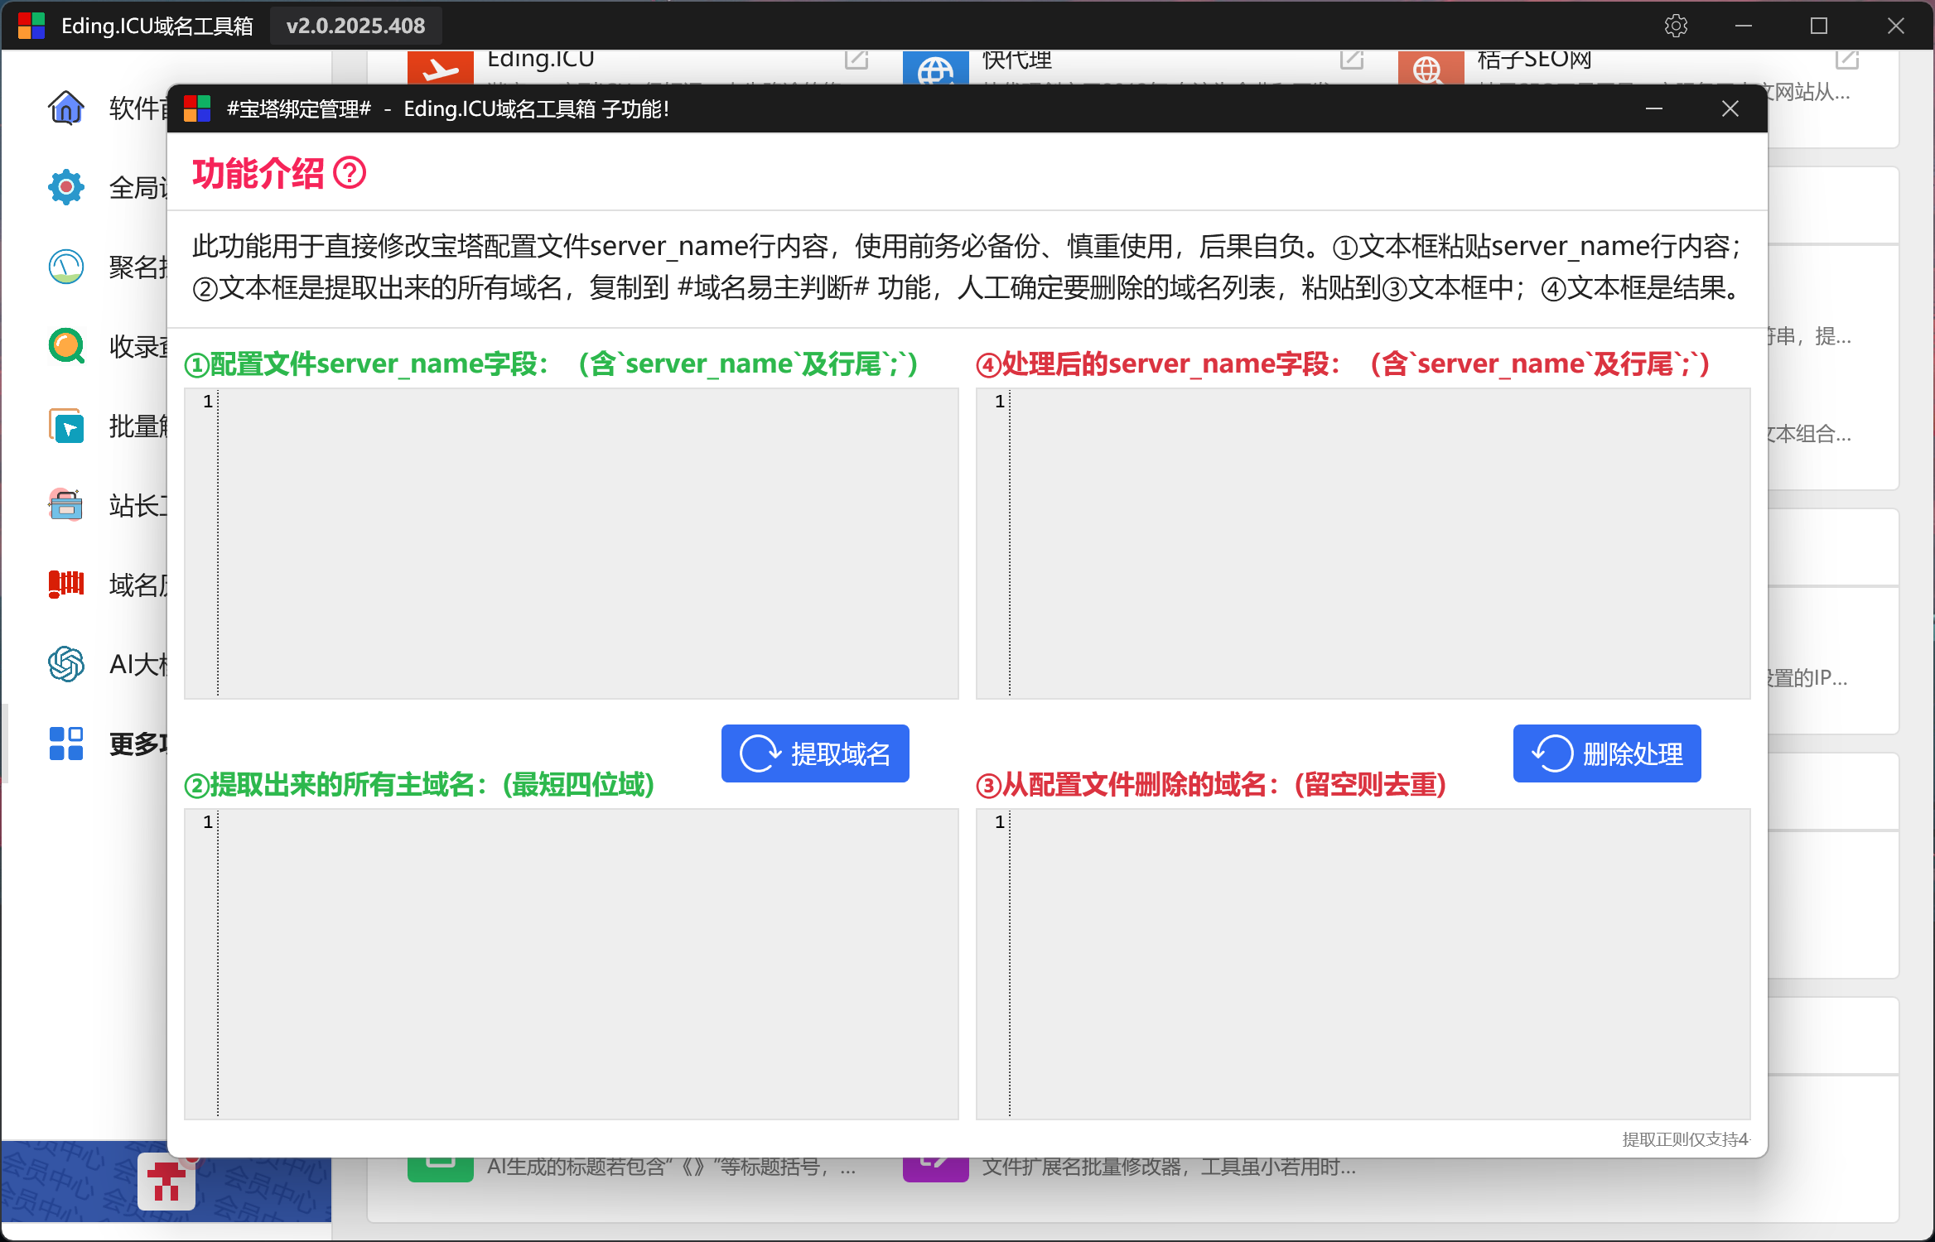Focus text box ① for server_name config

pos(572,543)
